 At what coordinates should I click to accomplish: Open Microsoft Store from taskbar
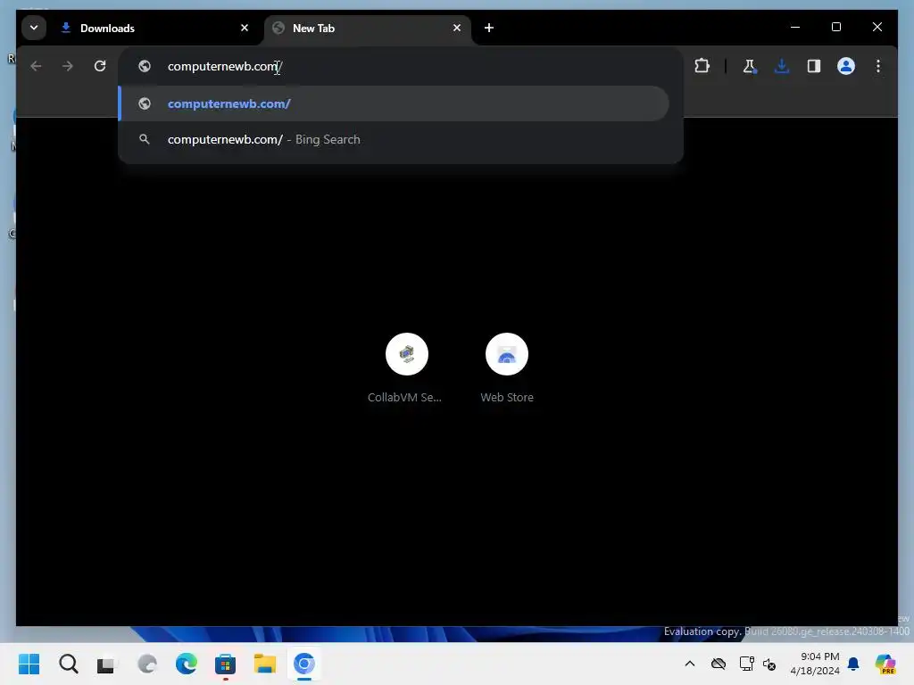(x=226, y=664)
